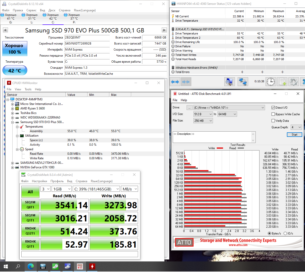Open the Help menu in ATTO Disk Benchmark

pos(184,100)
